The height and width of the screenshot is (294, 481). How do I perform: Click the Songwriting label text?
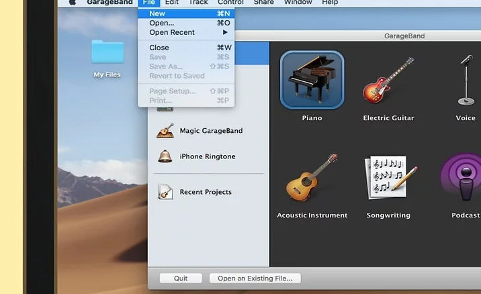pyautogui.click(x=388, y=215)
